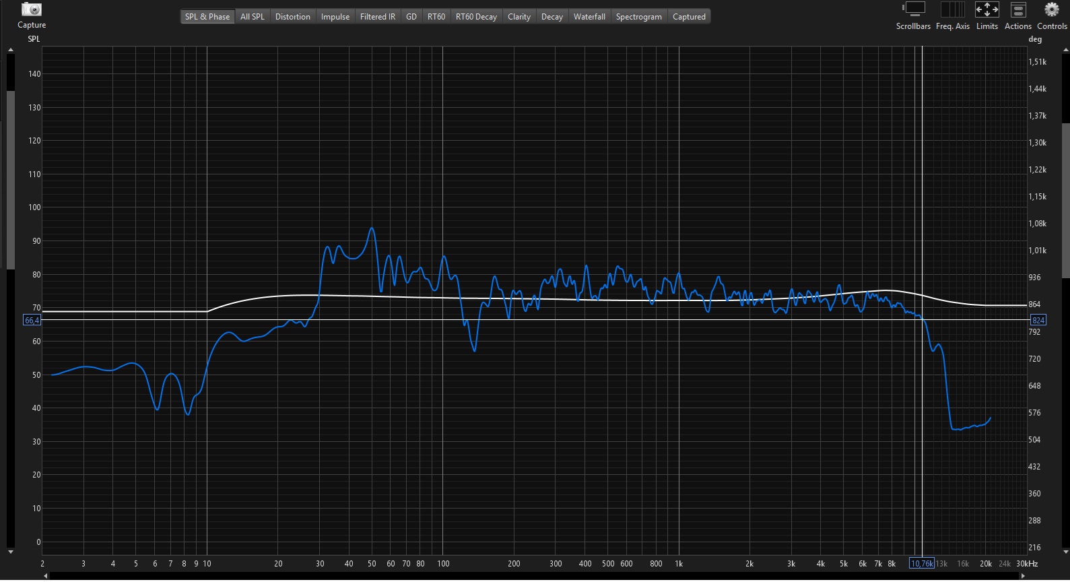Screen dimensions: 1070x582
Task: Select the Decay tab
Action: (x=552, y=17)
